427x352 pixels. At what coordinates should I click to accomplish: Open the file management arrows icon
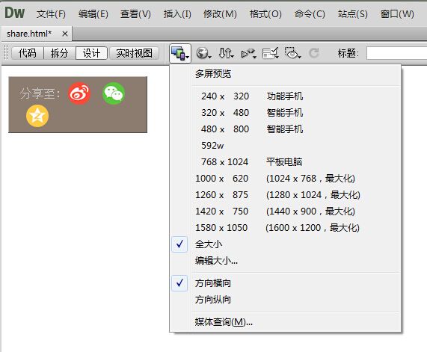[x=226, y=53]
